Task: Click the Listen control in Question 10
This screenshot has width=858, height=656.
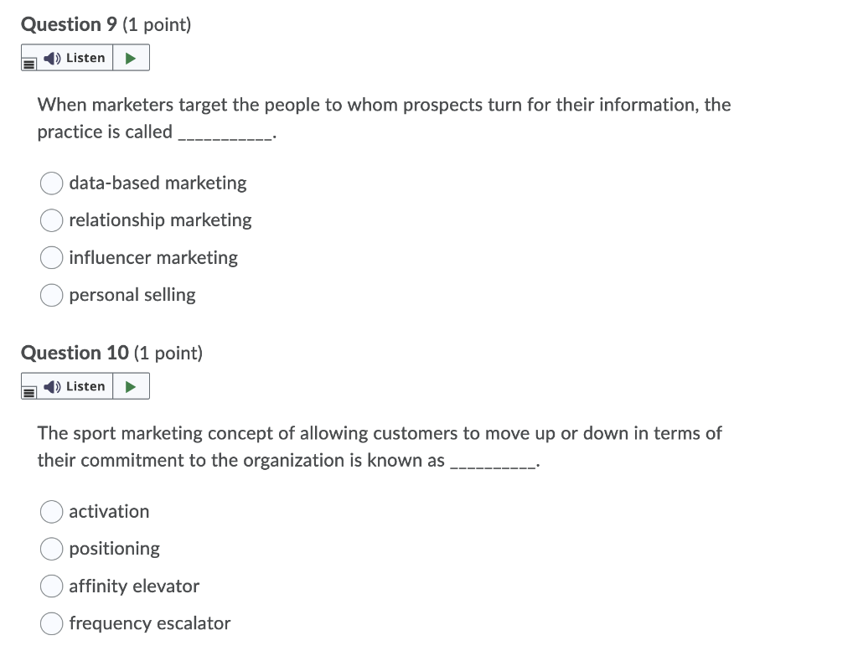Action: click(x=76, y=385)
